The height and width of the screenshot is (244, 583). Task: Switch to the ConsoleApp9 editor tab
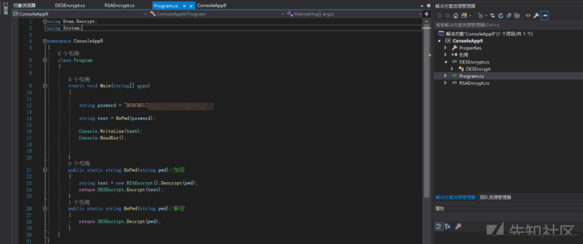pos(211,6)
